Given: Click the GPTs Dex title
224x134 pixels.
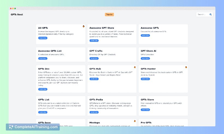Looking at the screenshot, I should pos(44,69).
